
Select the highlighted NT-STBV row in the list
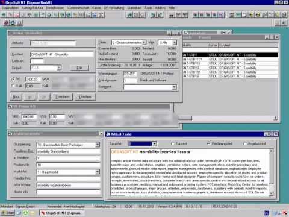click(230, 55)
